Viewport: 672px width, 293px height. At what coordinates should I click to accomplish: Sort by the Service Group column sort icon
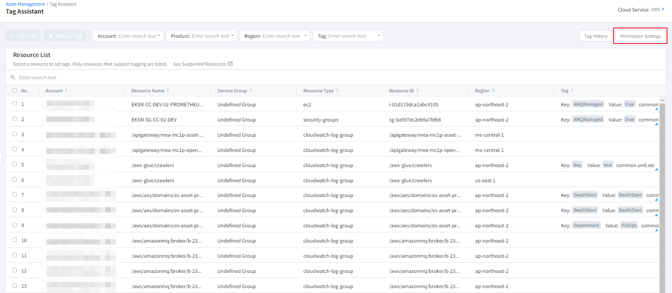click(x=251, y=91)
